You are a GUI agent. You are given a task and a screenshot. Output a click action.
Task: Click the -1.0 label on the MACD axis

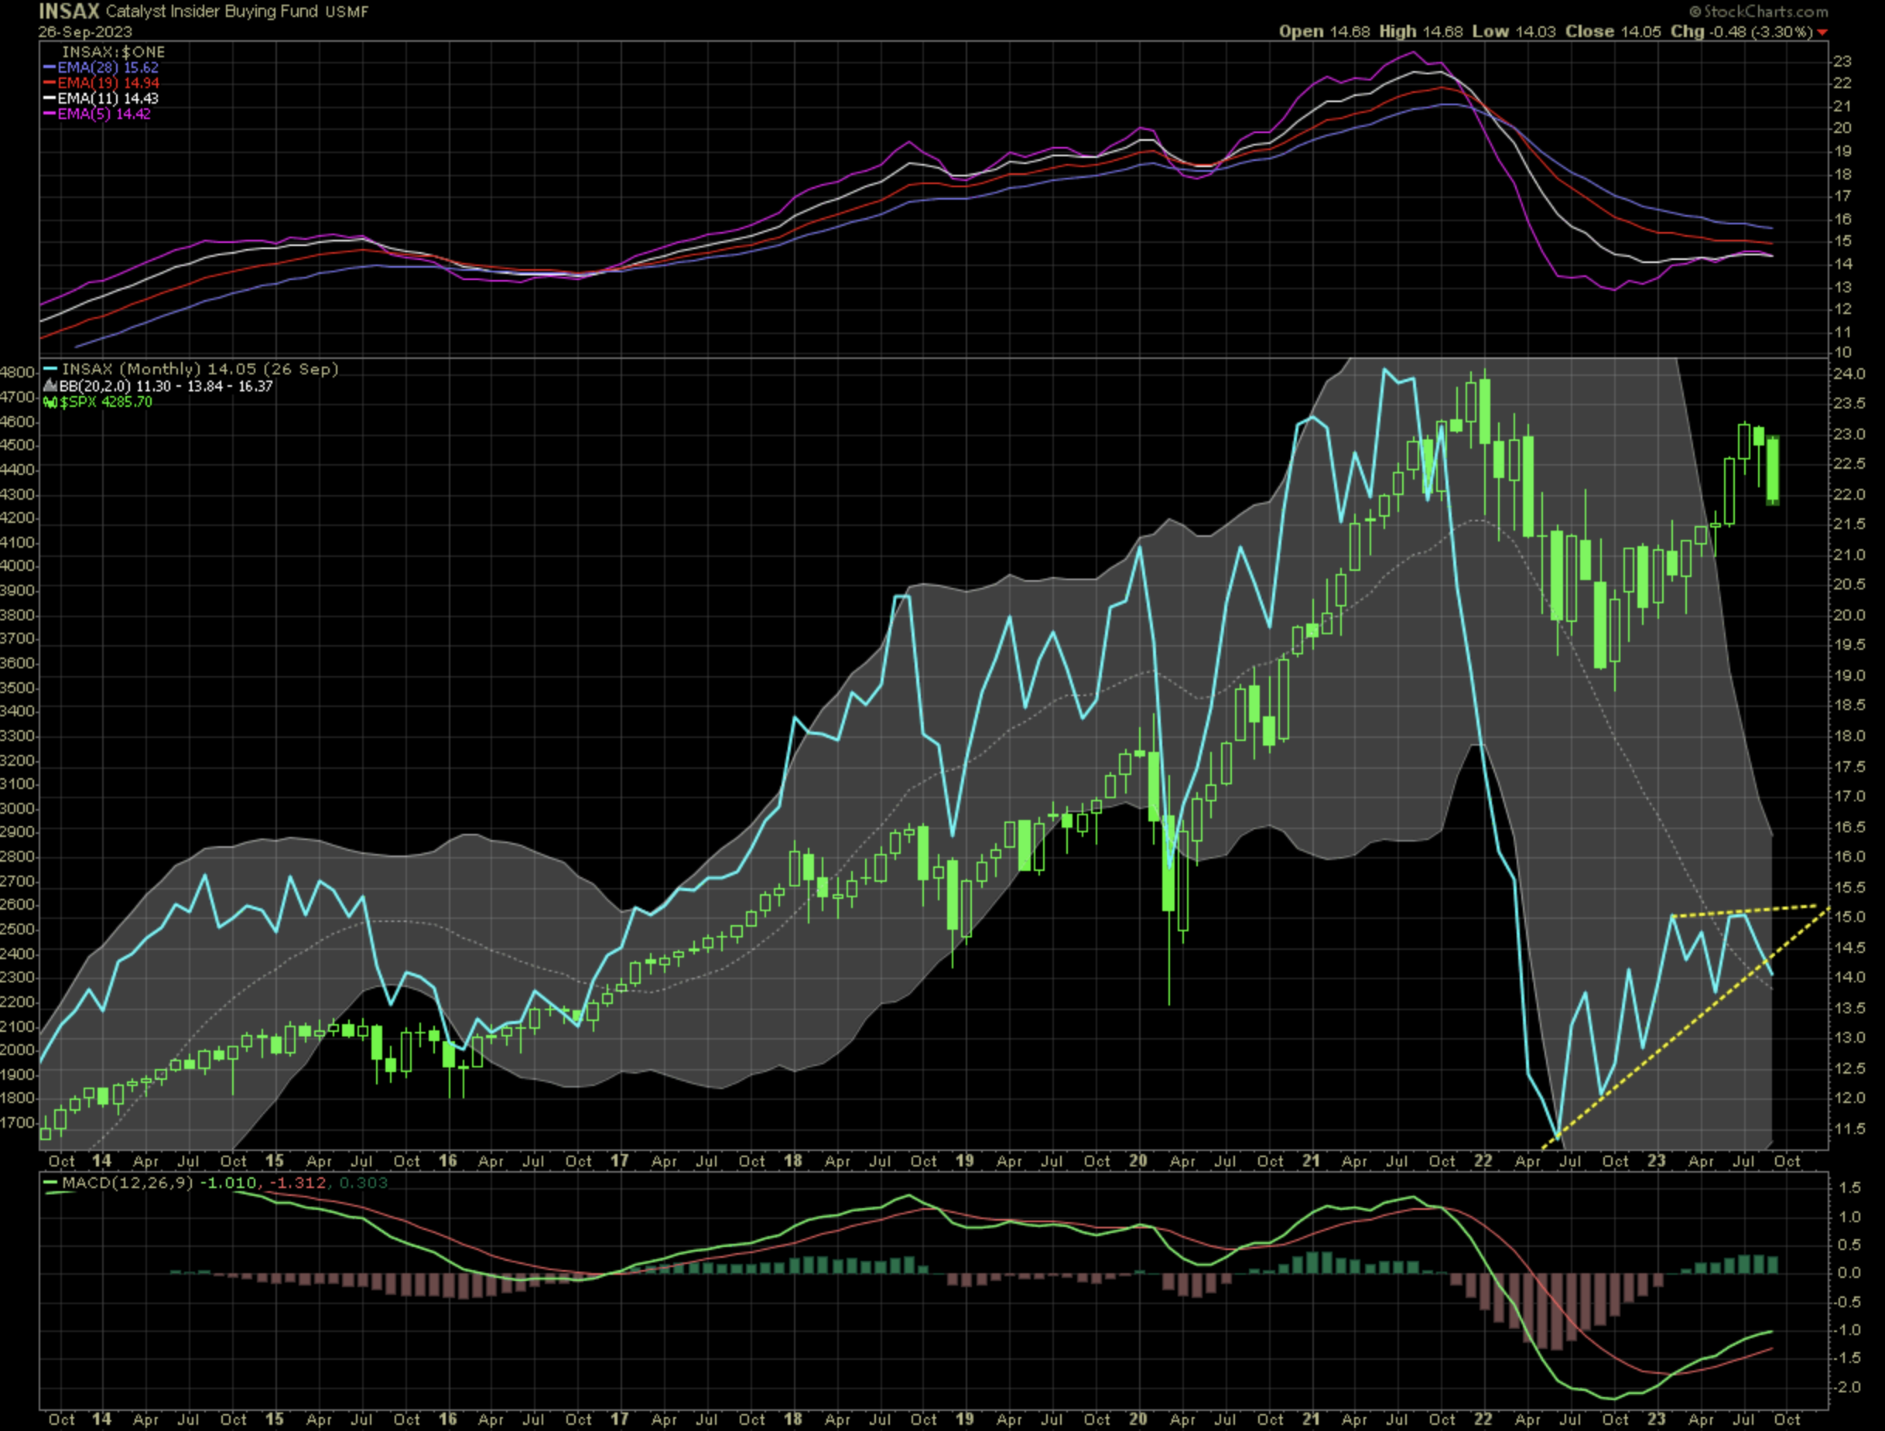[x=1846, y=1330]
